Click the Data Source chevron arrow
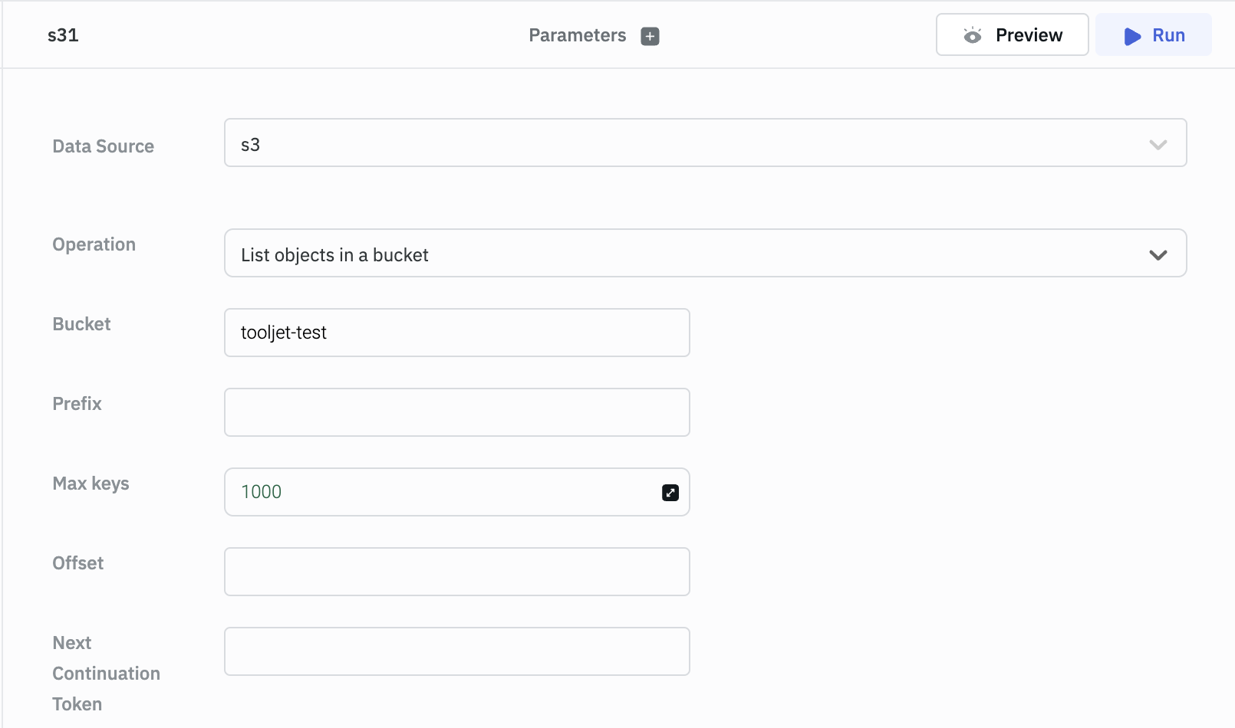Image resolution: width=1235 pixels, height=728 pixels. 1158,144
